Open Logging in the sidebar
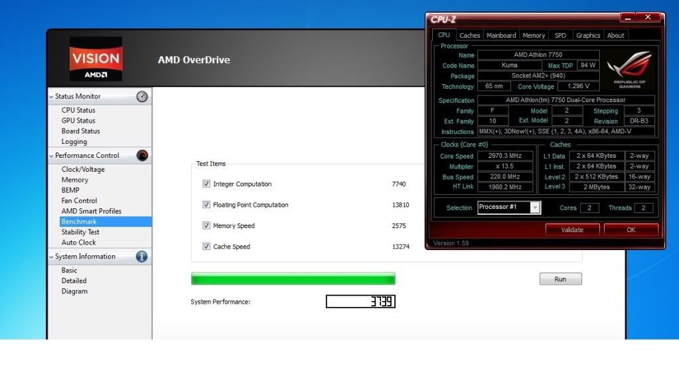The image size is (679, 376). coord(74,141)
